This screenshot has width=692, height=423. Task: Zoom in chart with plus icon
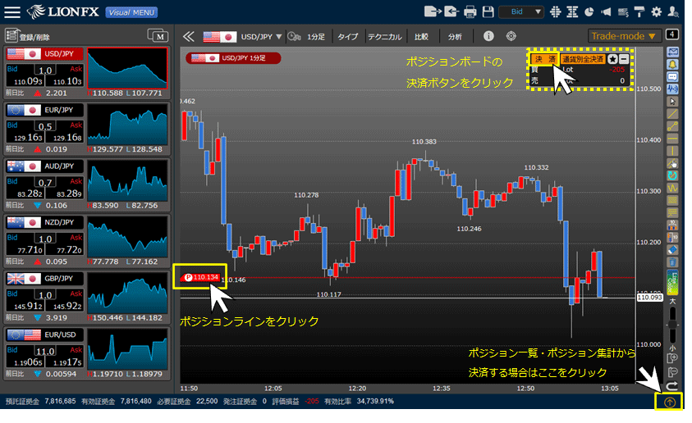click(672, 359)
